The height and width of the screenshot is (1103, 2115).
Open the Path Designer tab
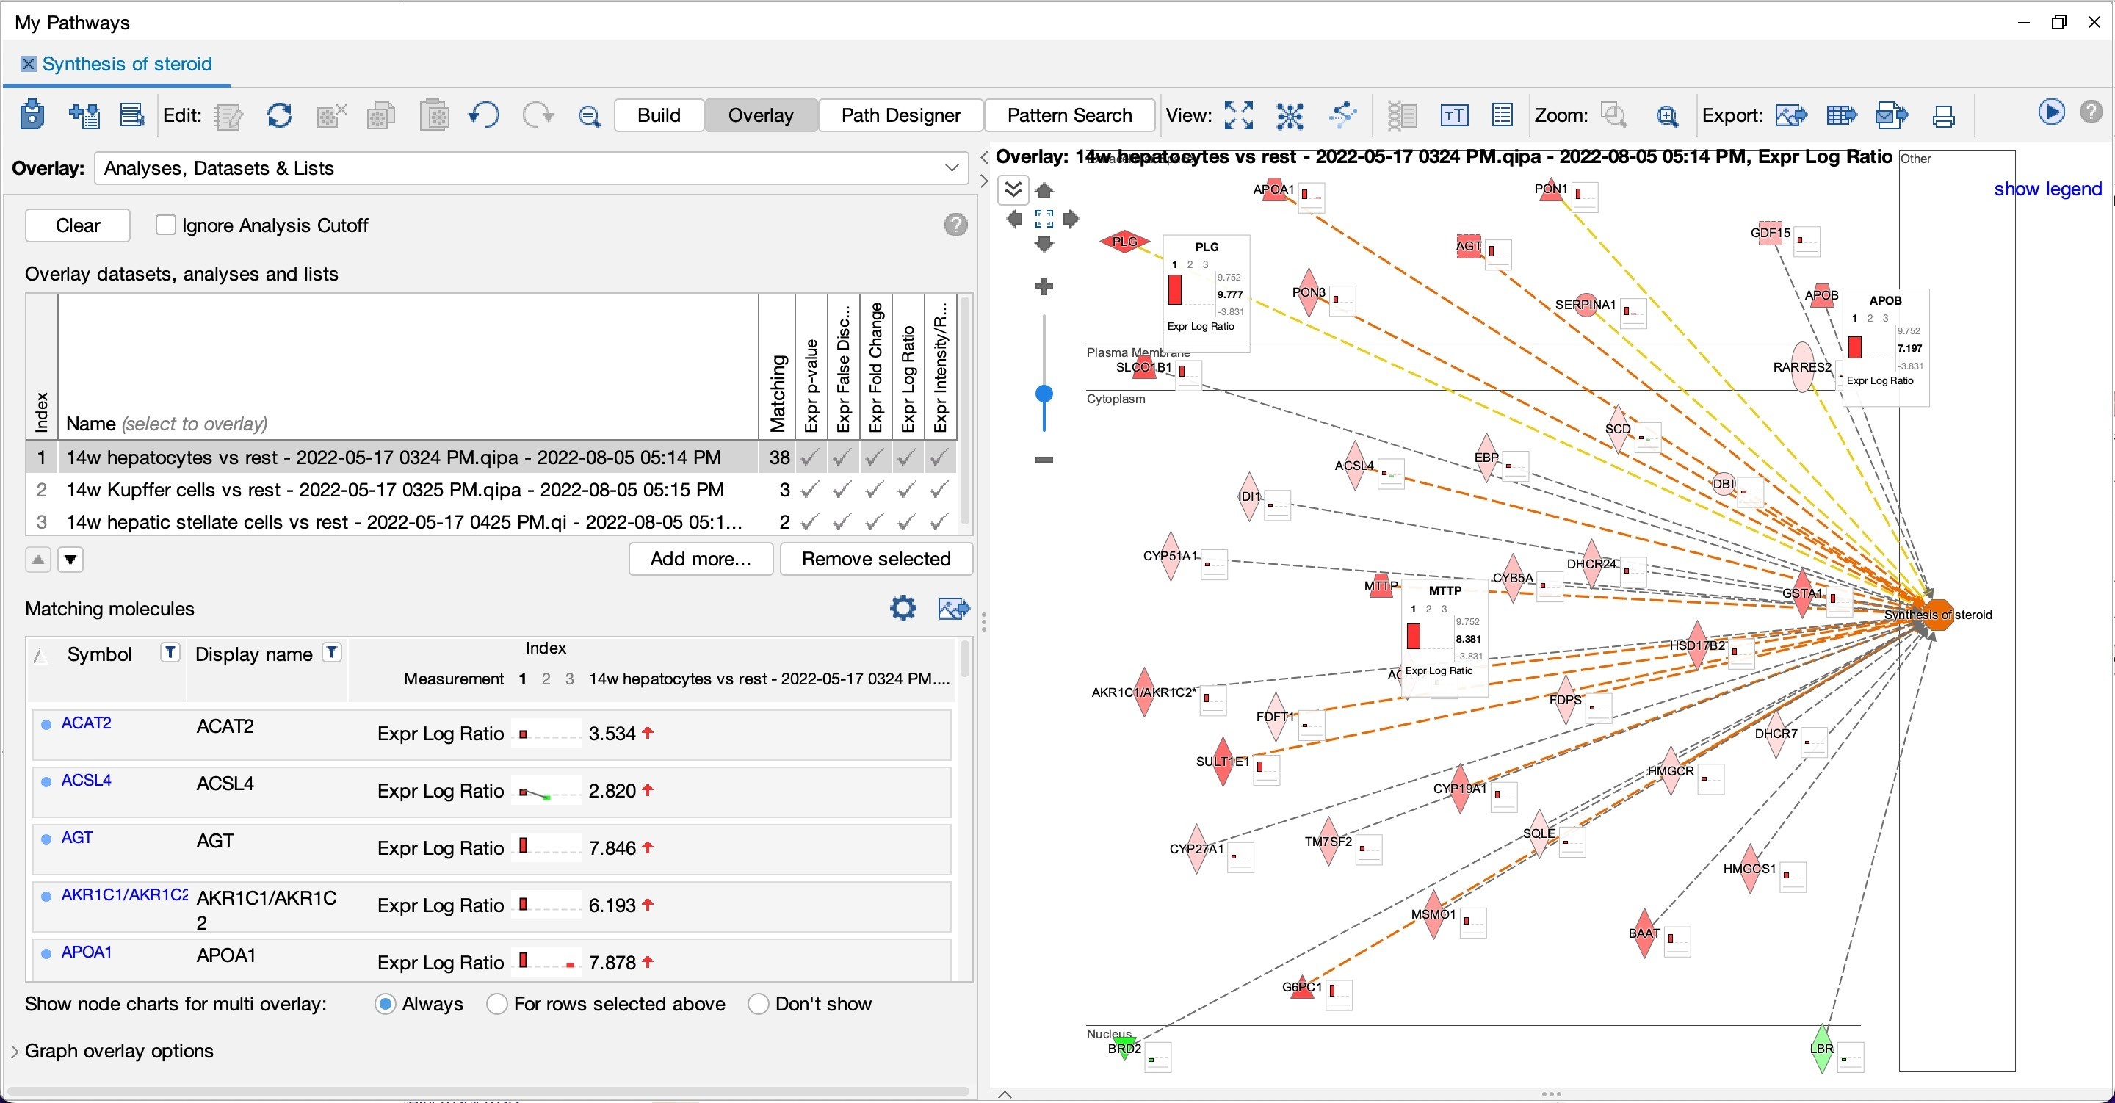(900, 115)
